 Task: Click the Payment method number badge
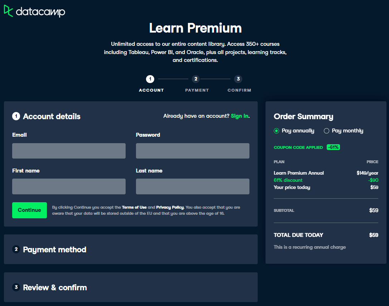coord(16,249)
